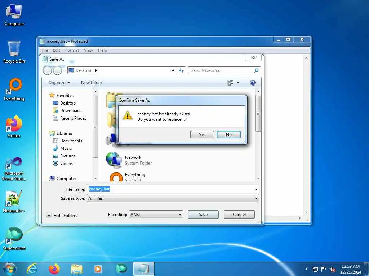The width and height of the screenshot is (369, 276).
Task: Refresh the Desktop folder view
Action: tap(181, 70)
